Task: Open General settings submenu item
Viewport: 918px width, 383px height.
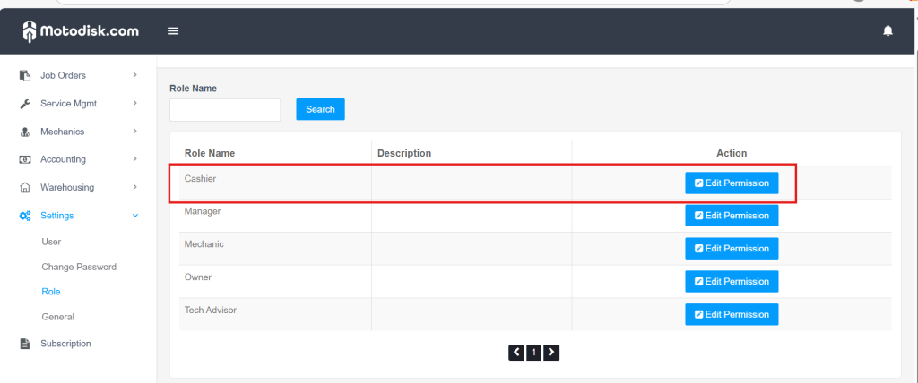Action: pyautogui.click(x=57, y=317)
